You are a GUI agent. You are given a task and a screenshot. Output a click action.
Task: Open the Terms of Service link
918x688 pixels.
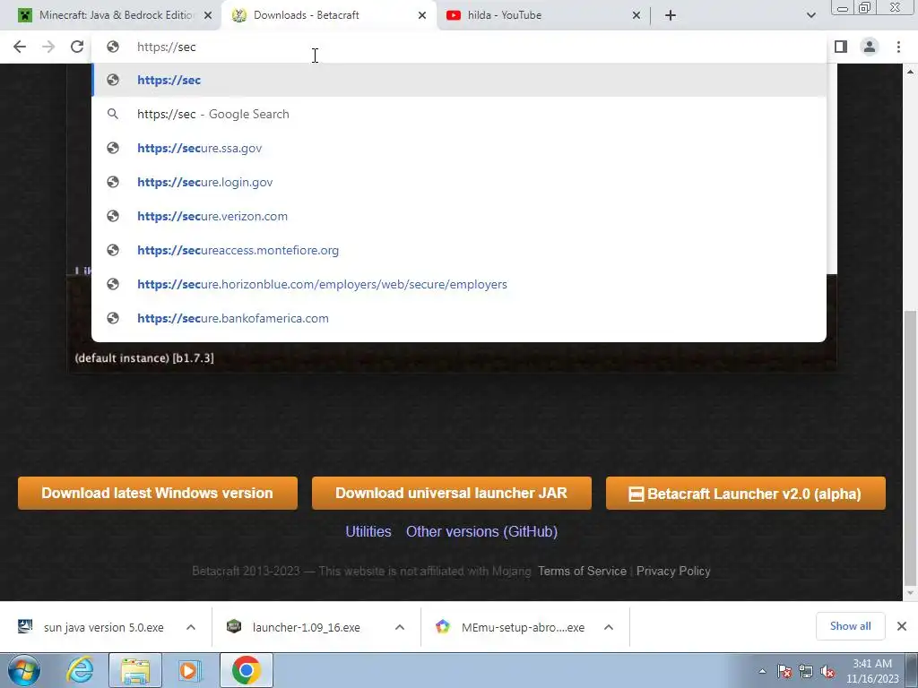[582, 571]
